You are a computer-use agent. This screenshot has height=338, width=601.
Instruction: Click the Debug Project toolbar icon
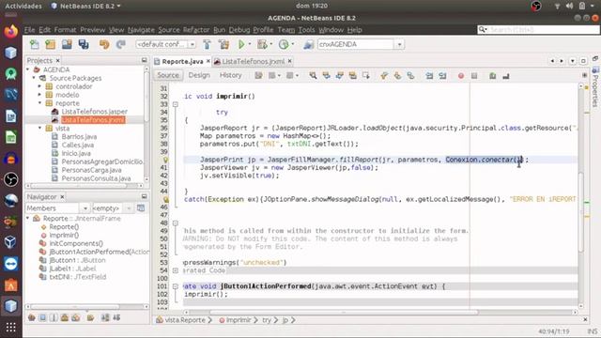point(262,44)
